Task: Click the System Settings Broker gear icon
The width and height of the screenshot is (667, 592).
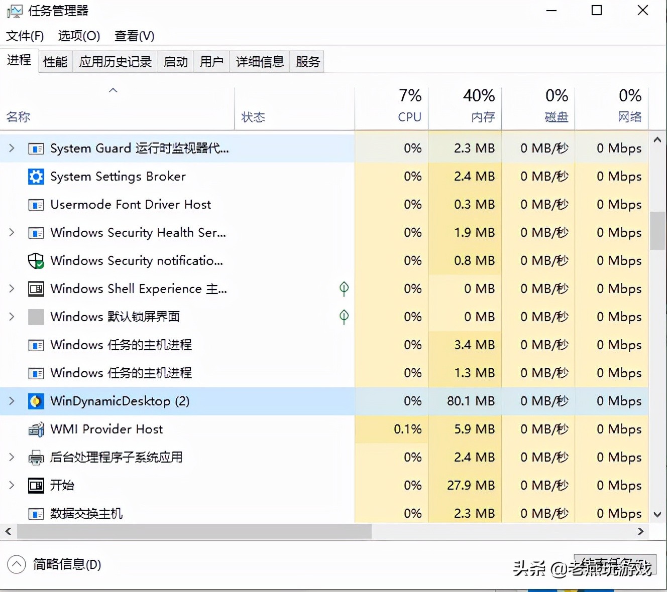Action: pos(36,177)
